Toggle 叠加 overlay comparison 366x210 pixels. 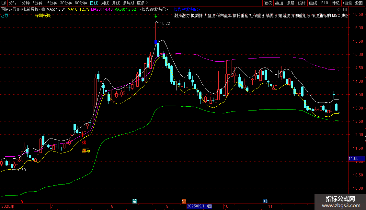(x=279, y=3)
